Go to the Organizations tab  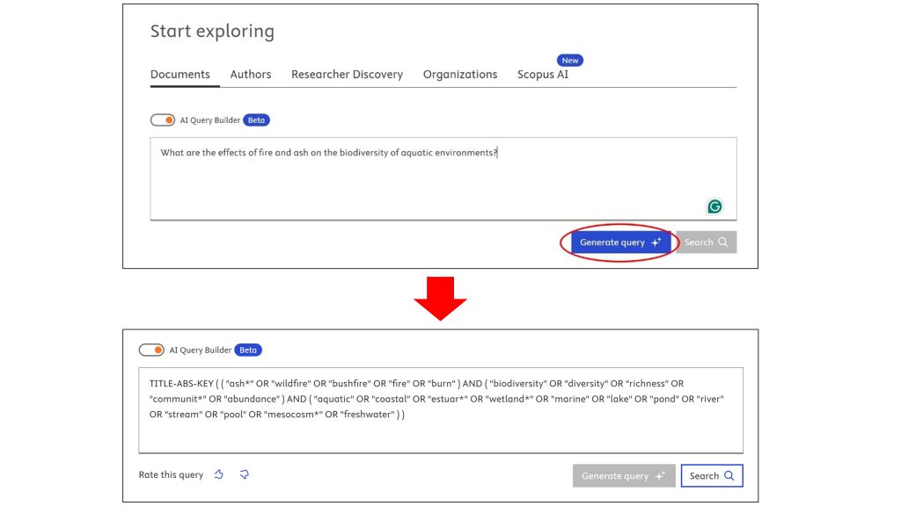[x=460, y=75]
